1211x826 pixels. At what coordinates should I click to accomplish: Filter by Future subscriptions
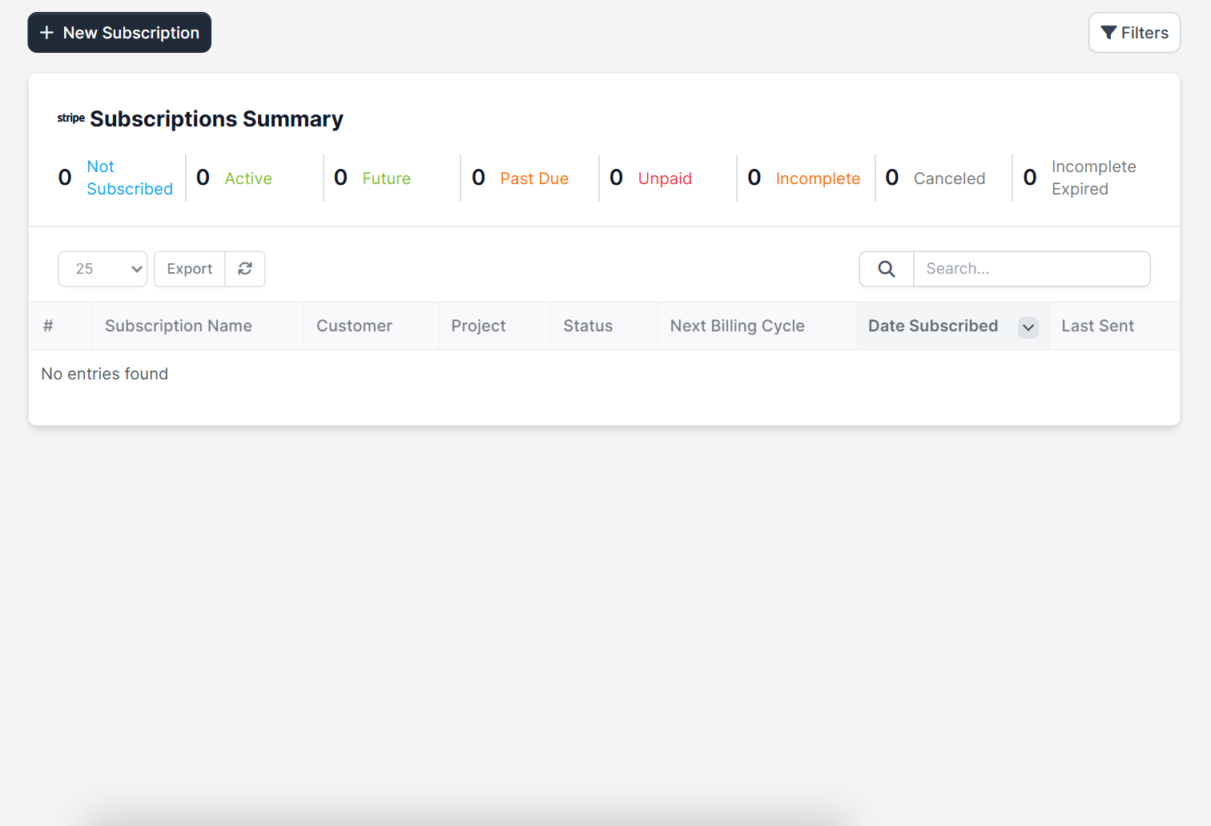click(x=386, y=178)
